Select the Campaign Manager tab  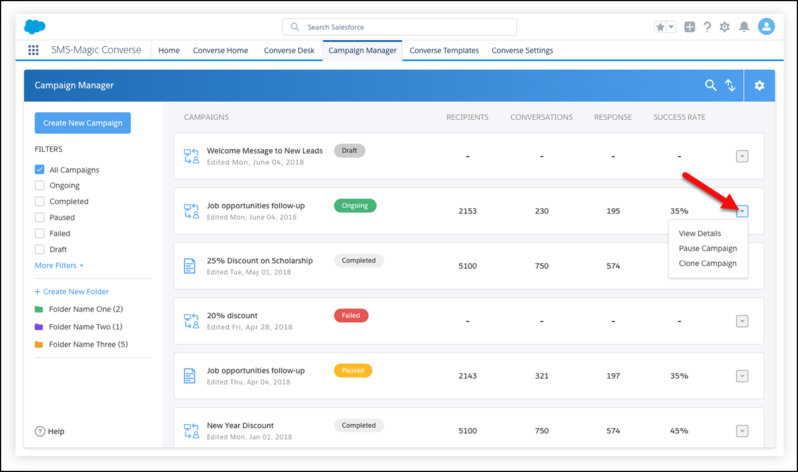363,51
